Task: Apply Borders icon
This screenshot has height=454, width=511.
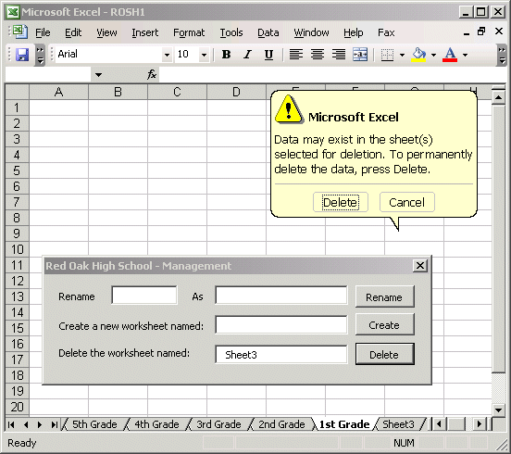Action: click(387, 55)
